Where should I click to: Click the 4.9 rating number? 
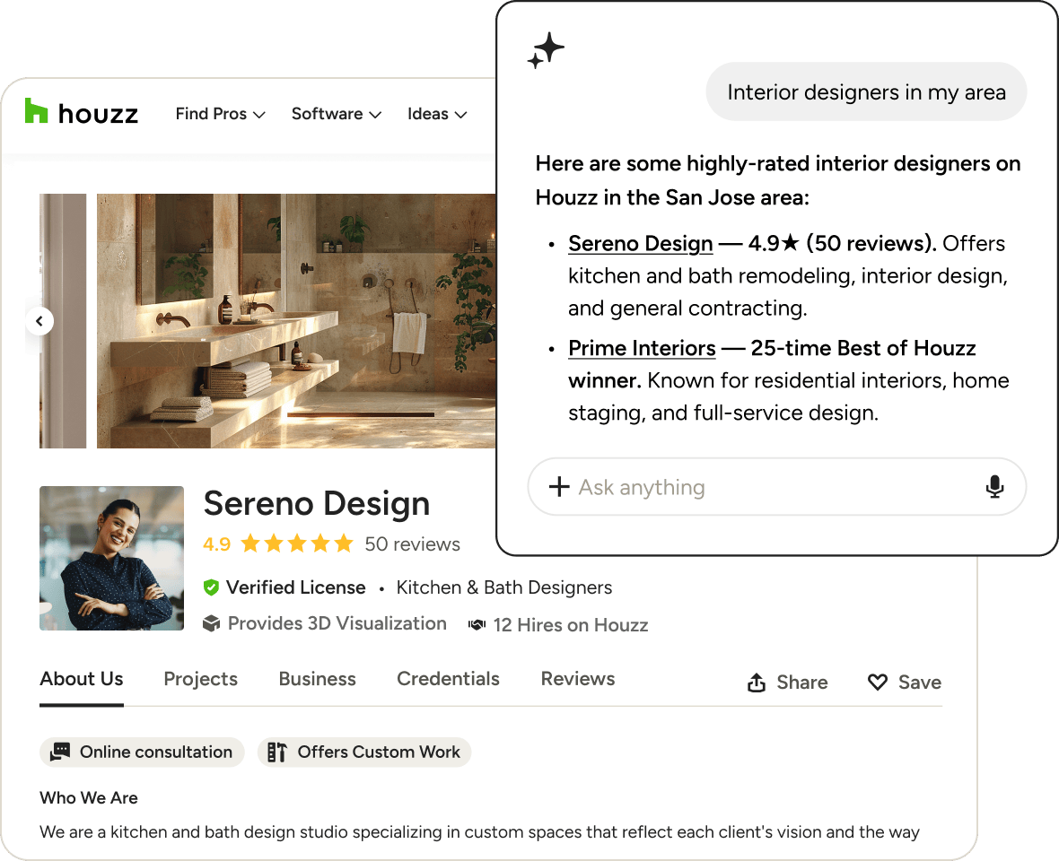click(x=217, y=544)
